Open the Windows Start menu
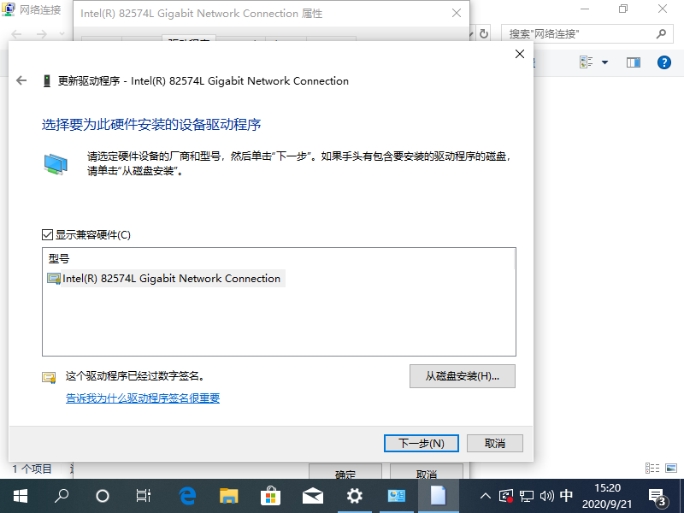Image resolution: width=684 pixels, height=513 pixels. coord(21,496)
